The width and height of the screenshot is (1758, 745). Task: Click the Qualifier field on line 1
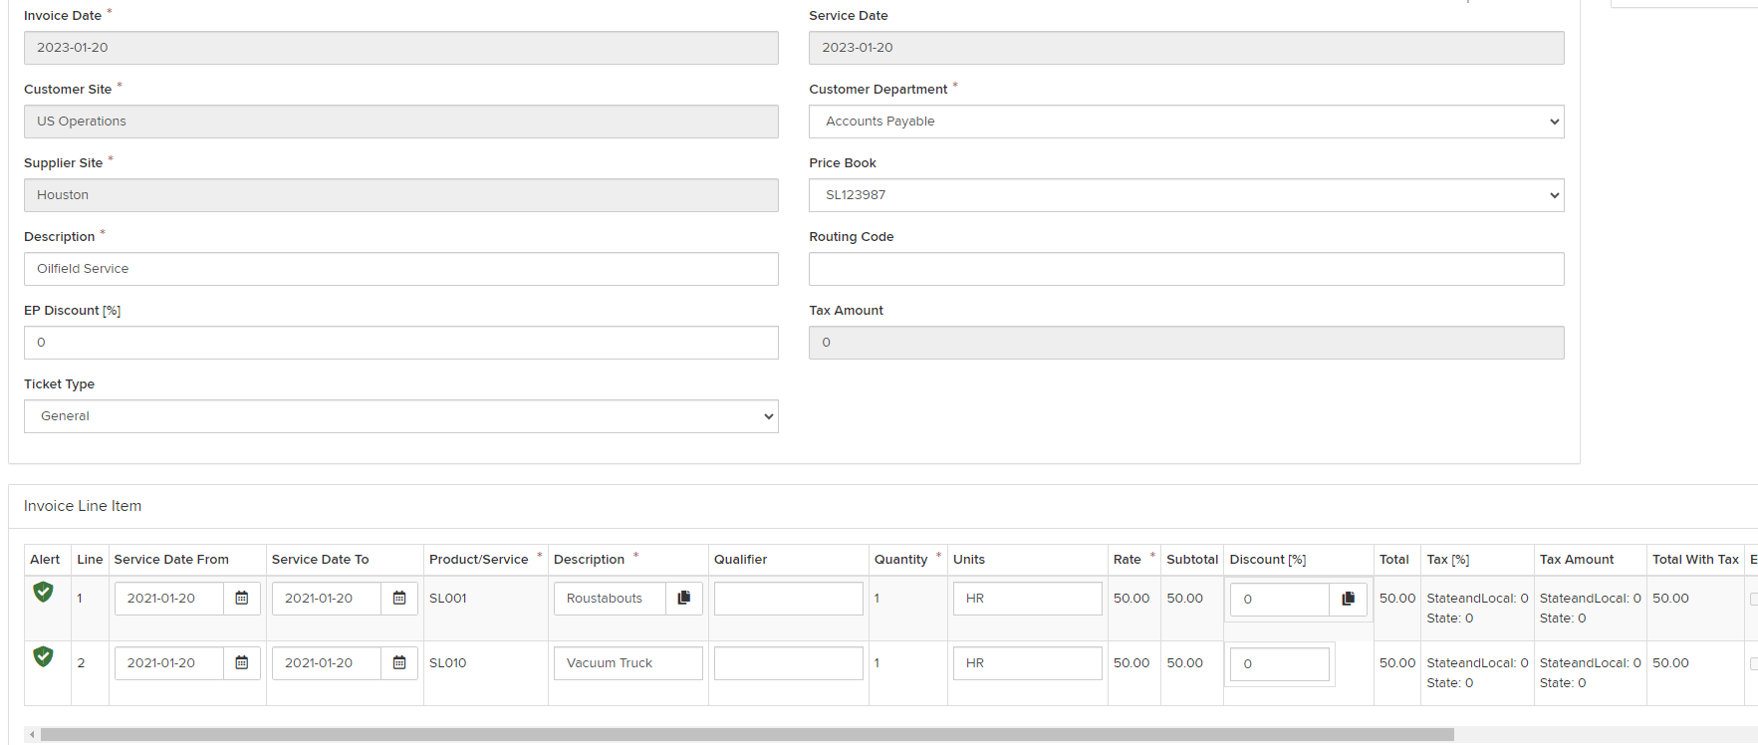click(x=788, y=599)
